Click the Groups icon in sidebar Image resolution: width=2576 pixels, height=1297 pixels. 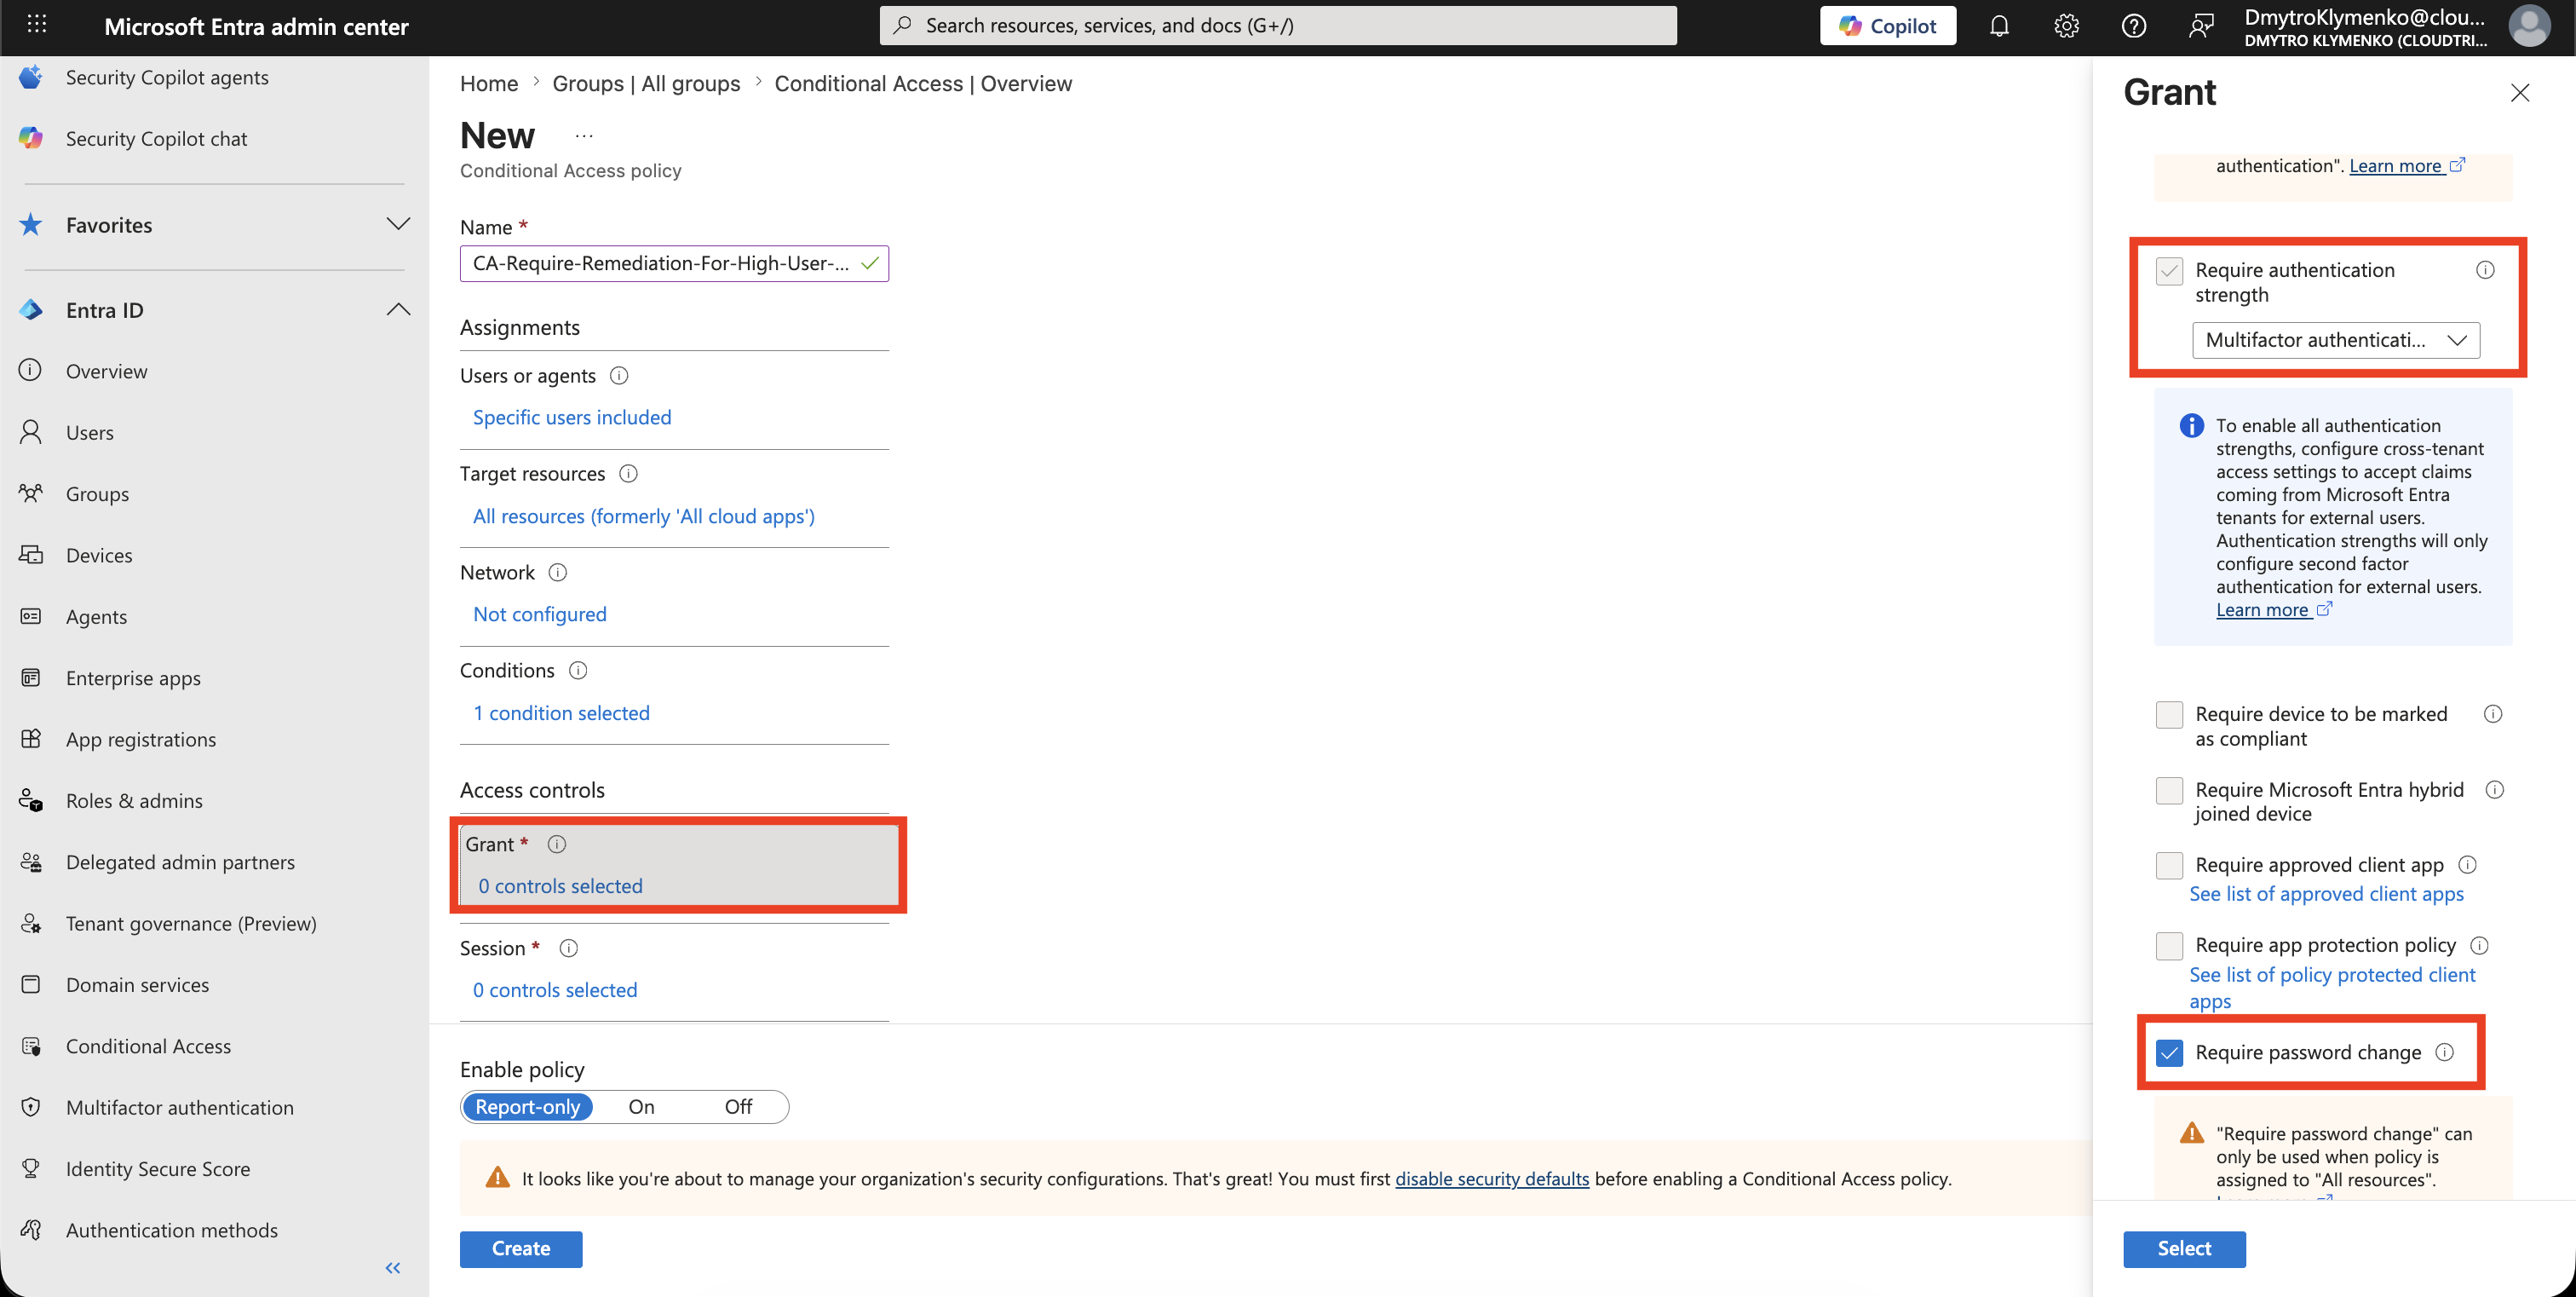[31, 493]
